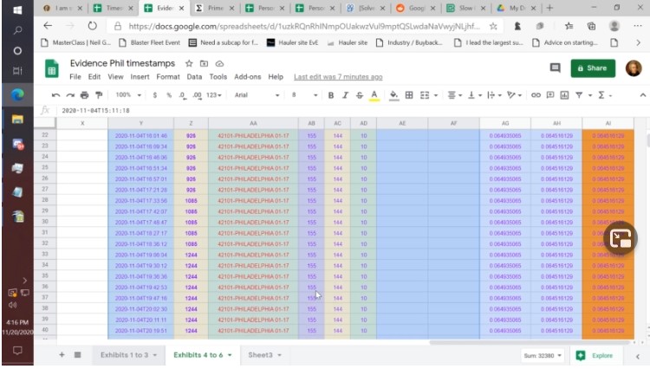Move document with folder icon
The height and width of the screenshot is (369, 650).
tap(204, 63)
